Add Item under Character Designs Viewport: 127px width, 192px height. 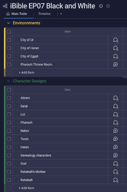pos(26,188)
